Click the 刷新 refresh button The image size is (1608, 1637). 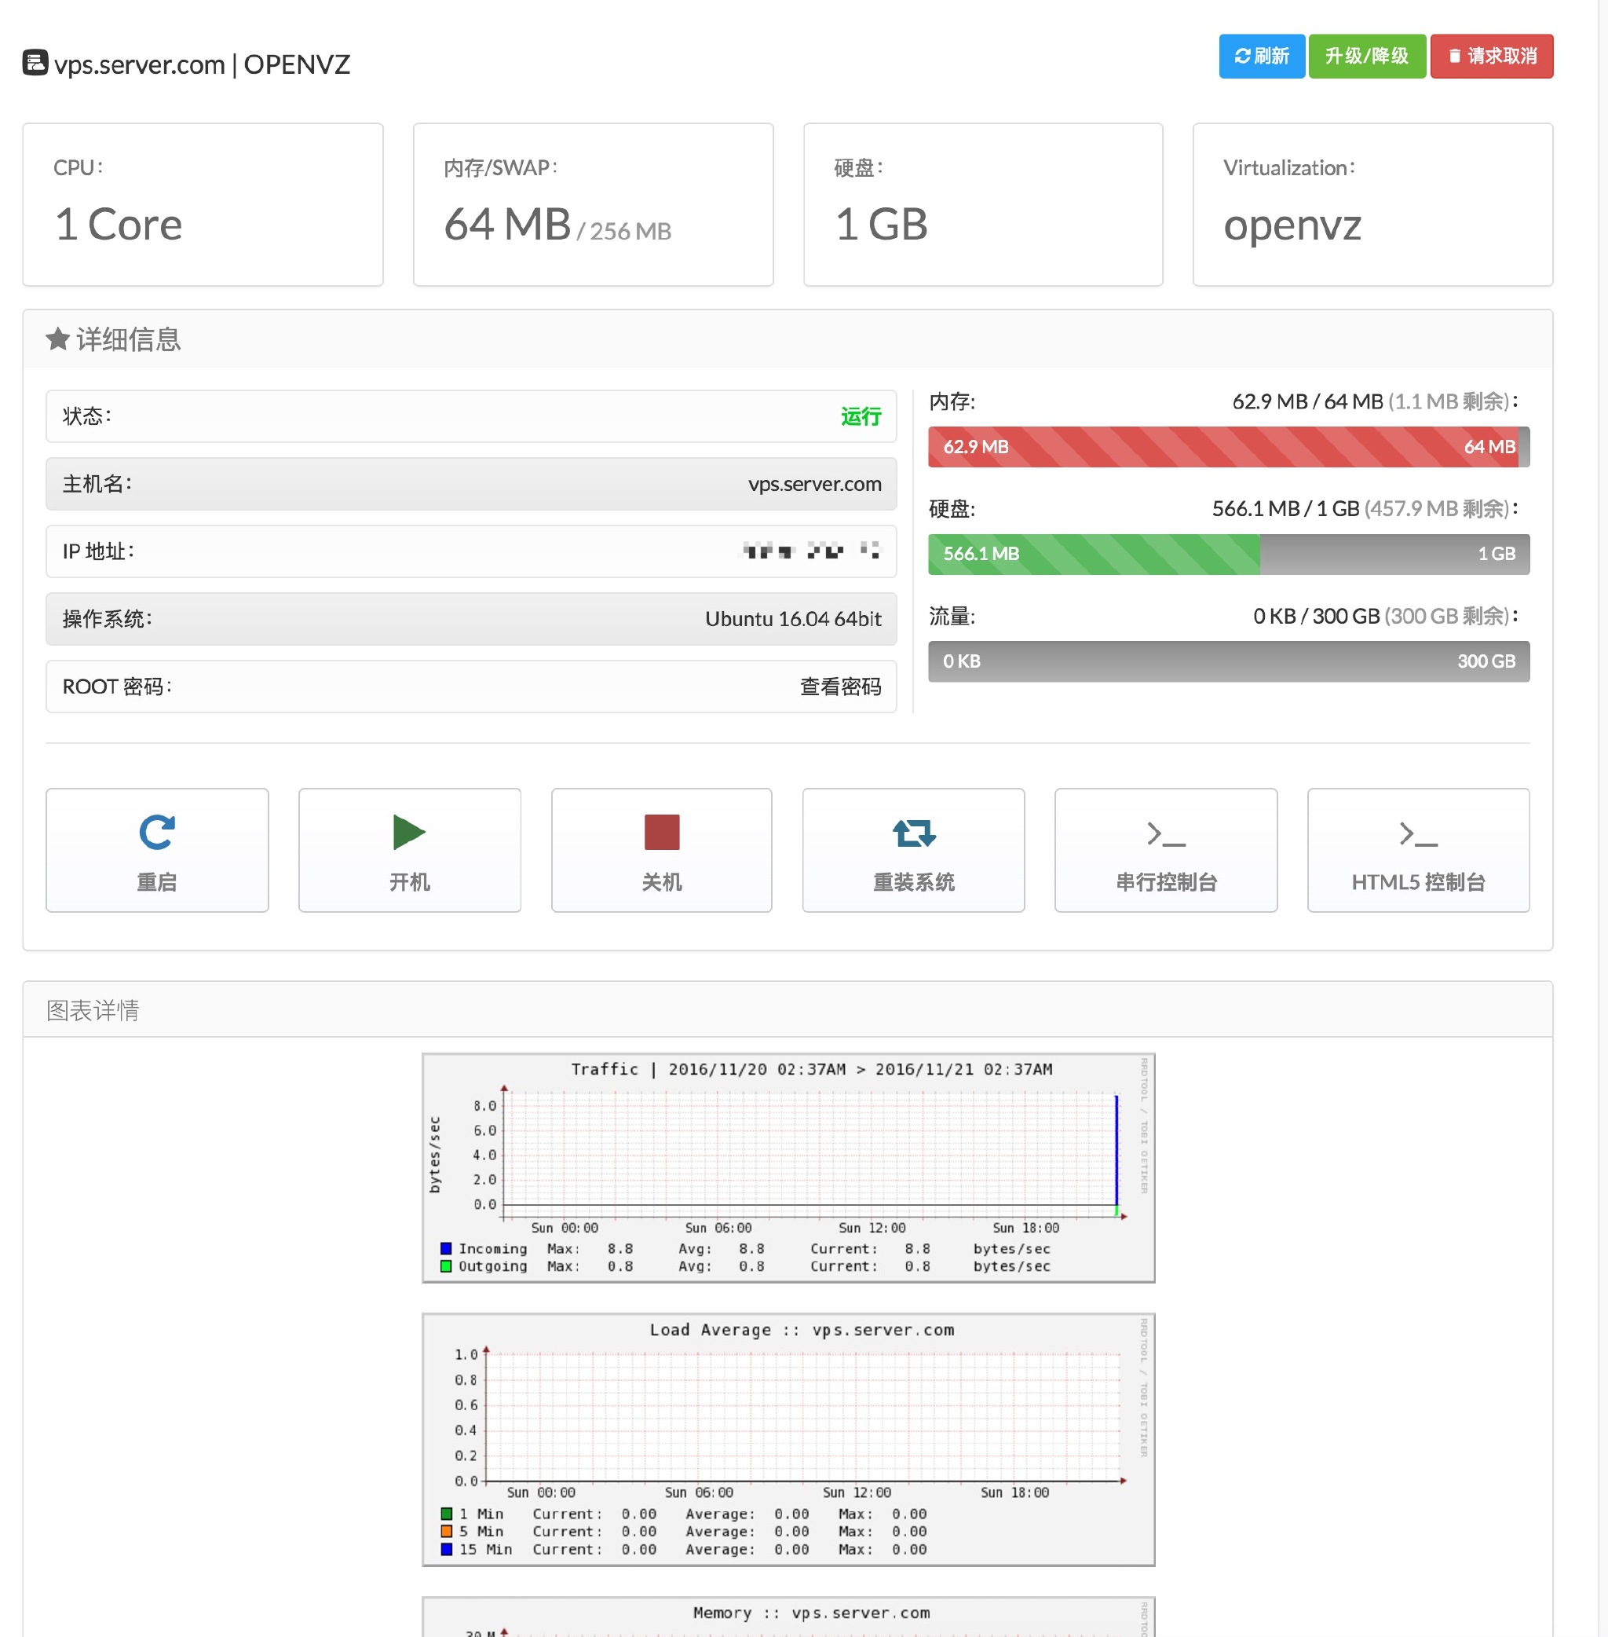point(1262,56)
